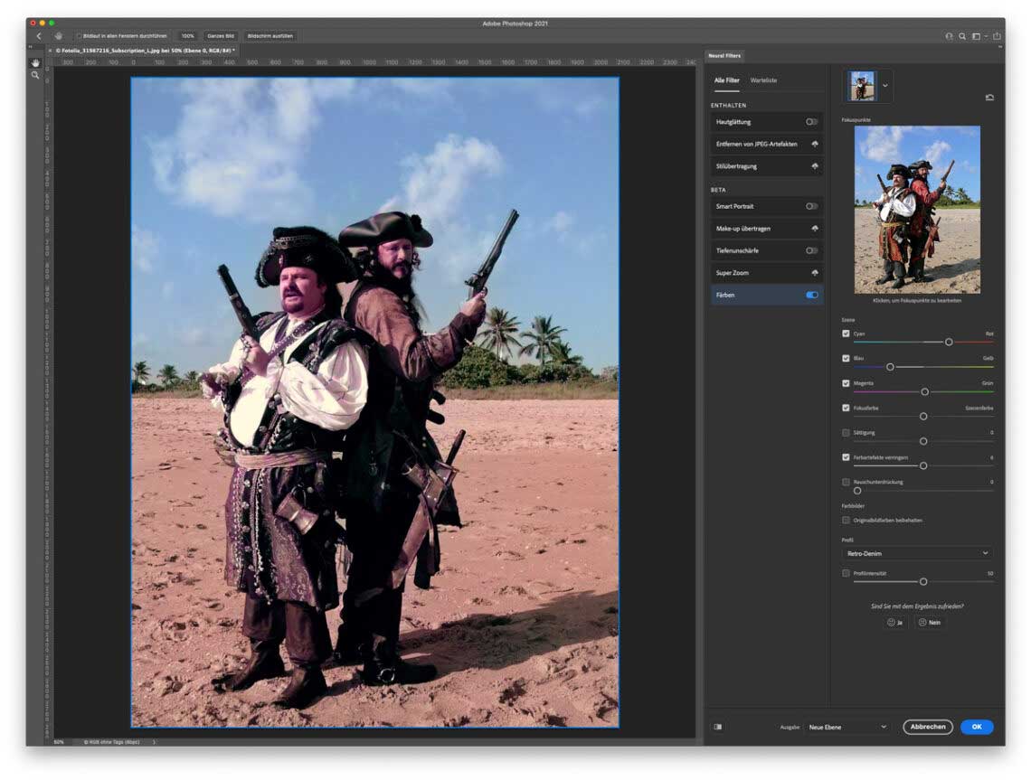This screenshot has width=1031, height=780.
Task: Select the Zoom tool in left toolbar
Action: pos(35,75)
